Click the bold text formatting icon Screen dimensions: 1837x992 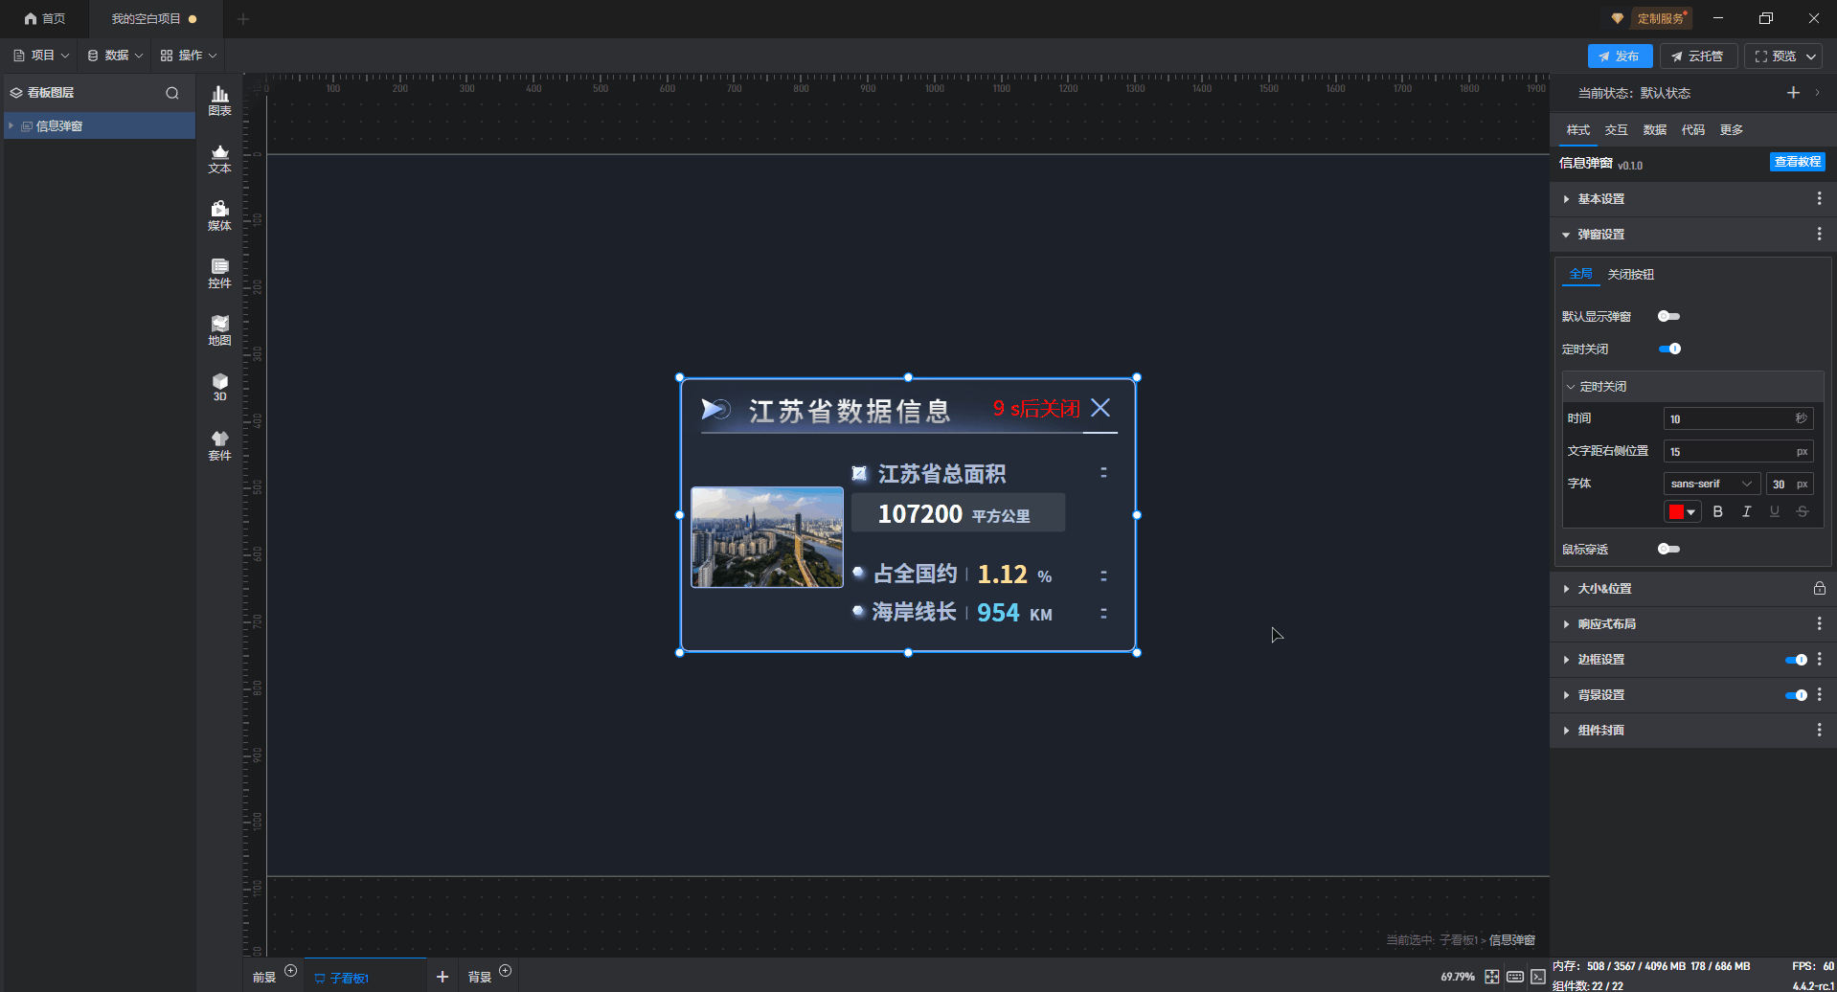coord(1717,512)
